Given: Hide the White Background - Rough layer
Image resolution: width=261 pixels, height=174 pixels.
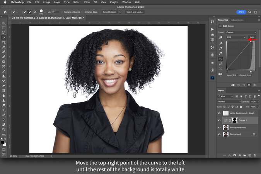Looking at the screenshot, I should point(219,113).
